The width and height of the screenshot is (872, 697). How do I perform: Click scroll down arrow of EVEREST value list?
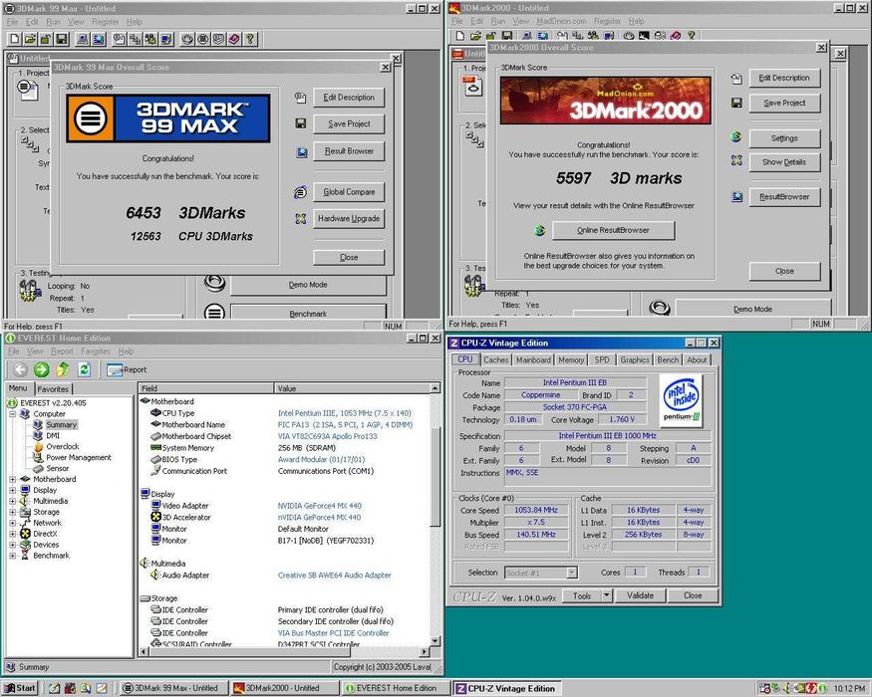(436, 640)
